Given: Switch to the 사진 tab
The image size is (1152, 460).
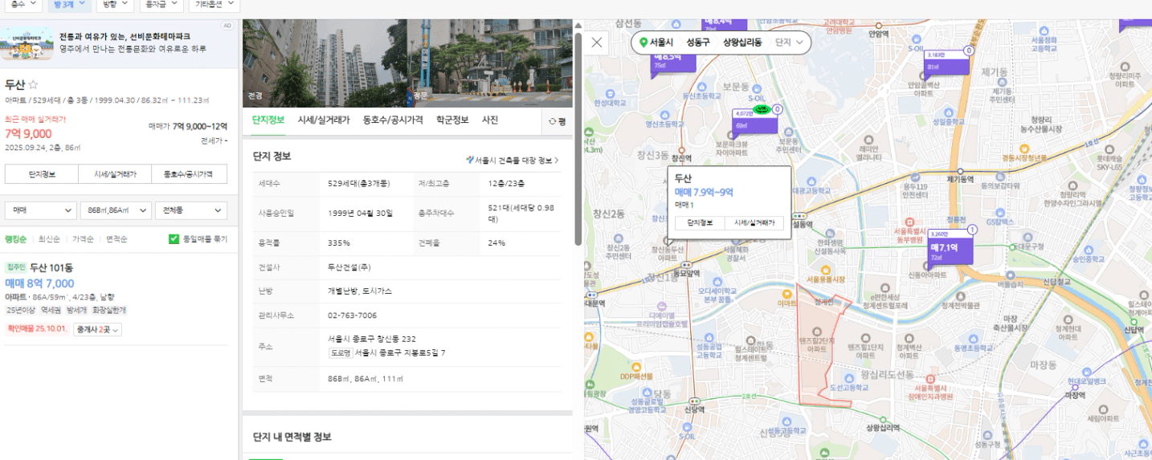Looking at the screenshot, I should [x=489, y=120].
